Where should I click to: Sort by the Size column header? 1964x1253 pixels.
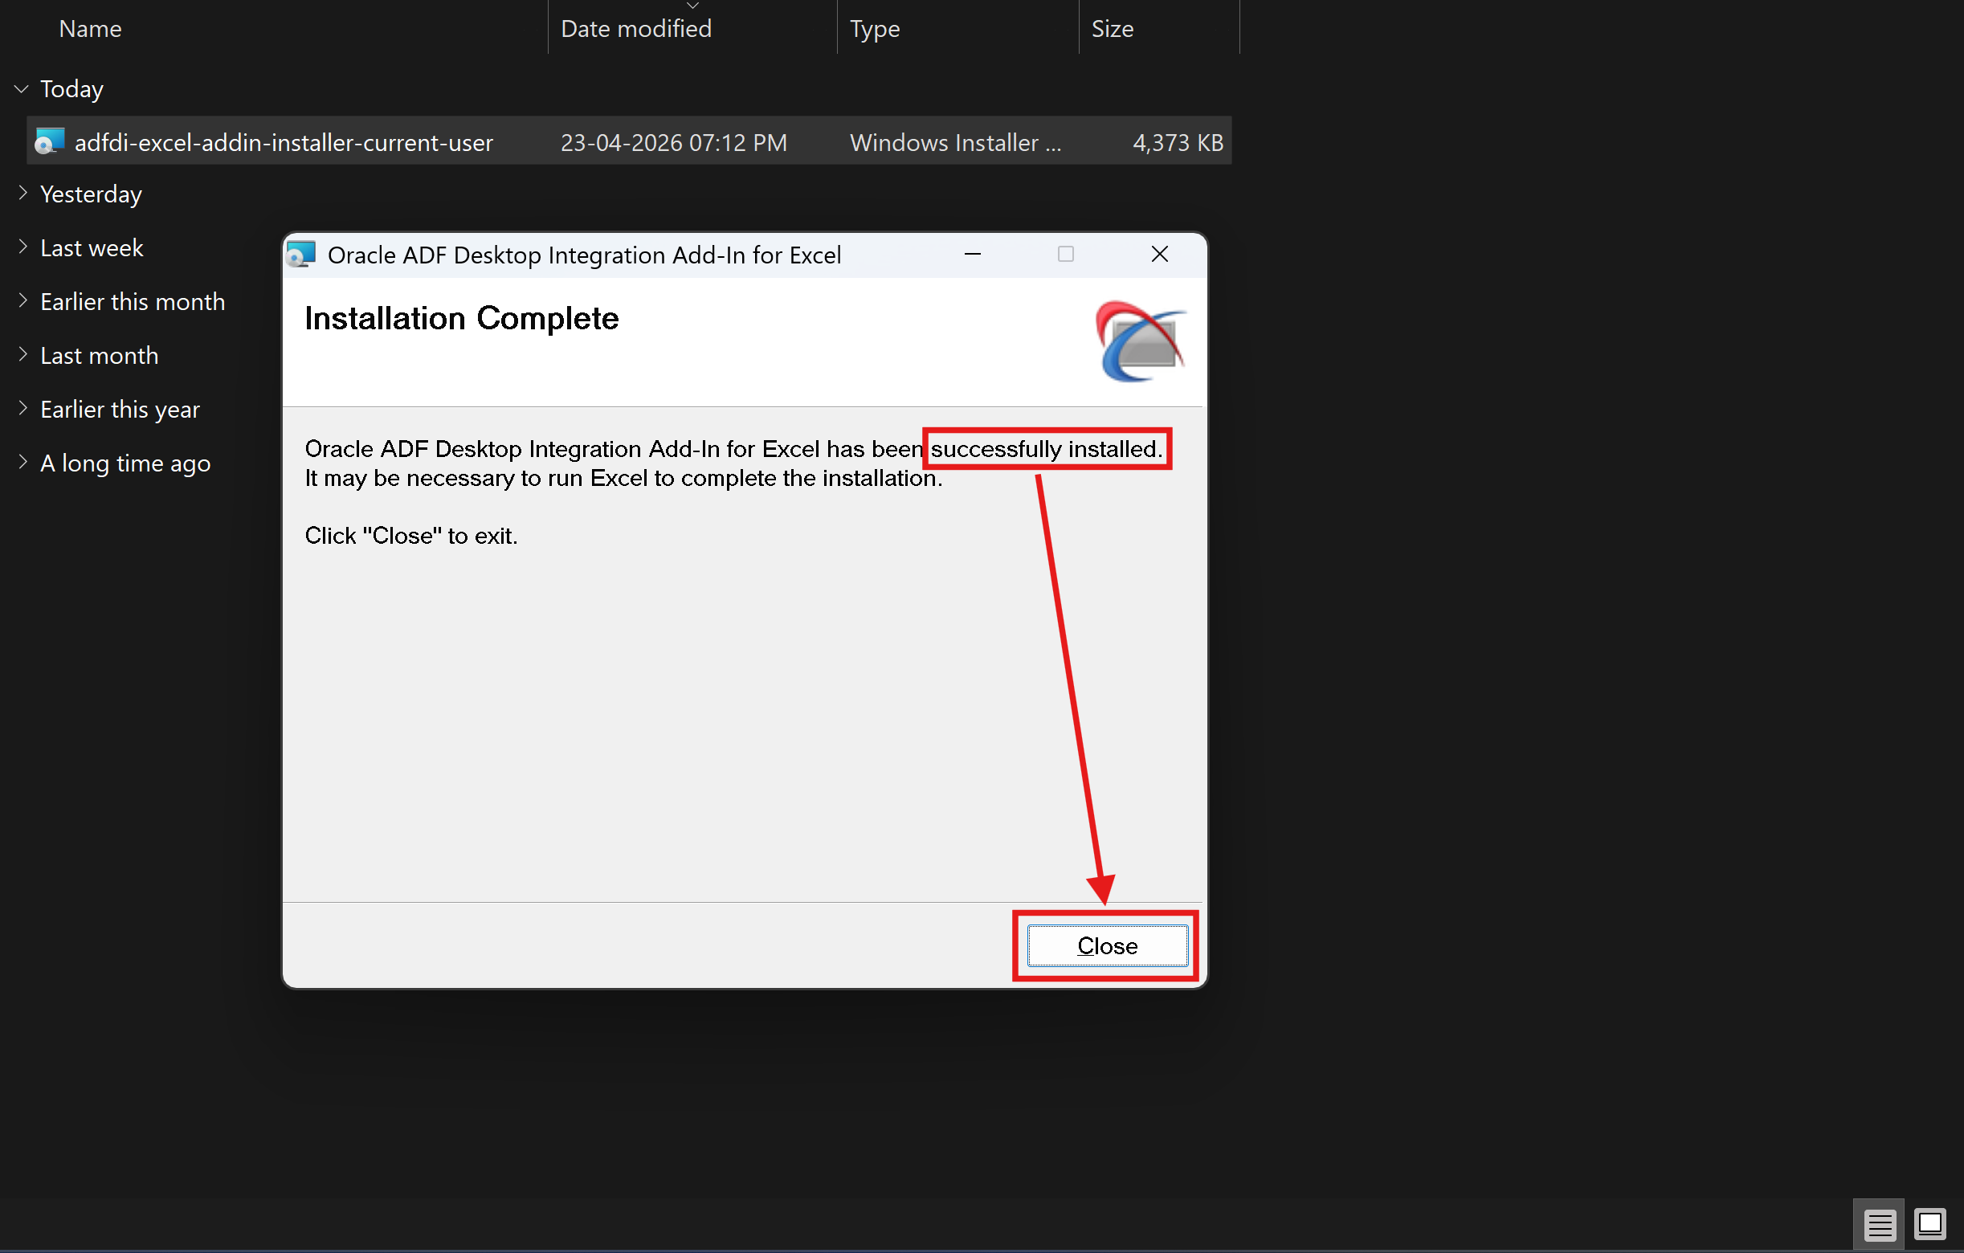[x=1113, y=29]
